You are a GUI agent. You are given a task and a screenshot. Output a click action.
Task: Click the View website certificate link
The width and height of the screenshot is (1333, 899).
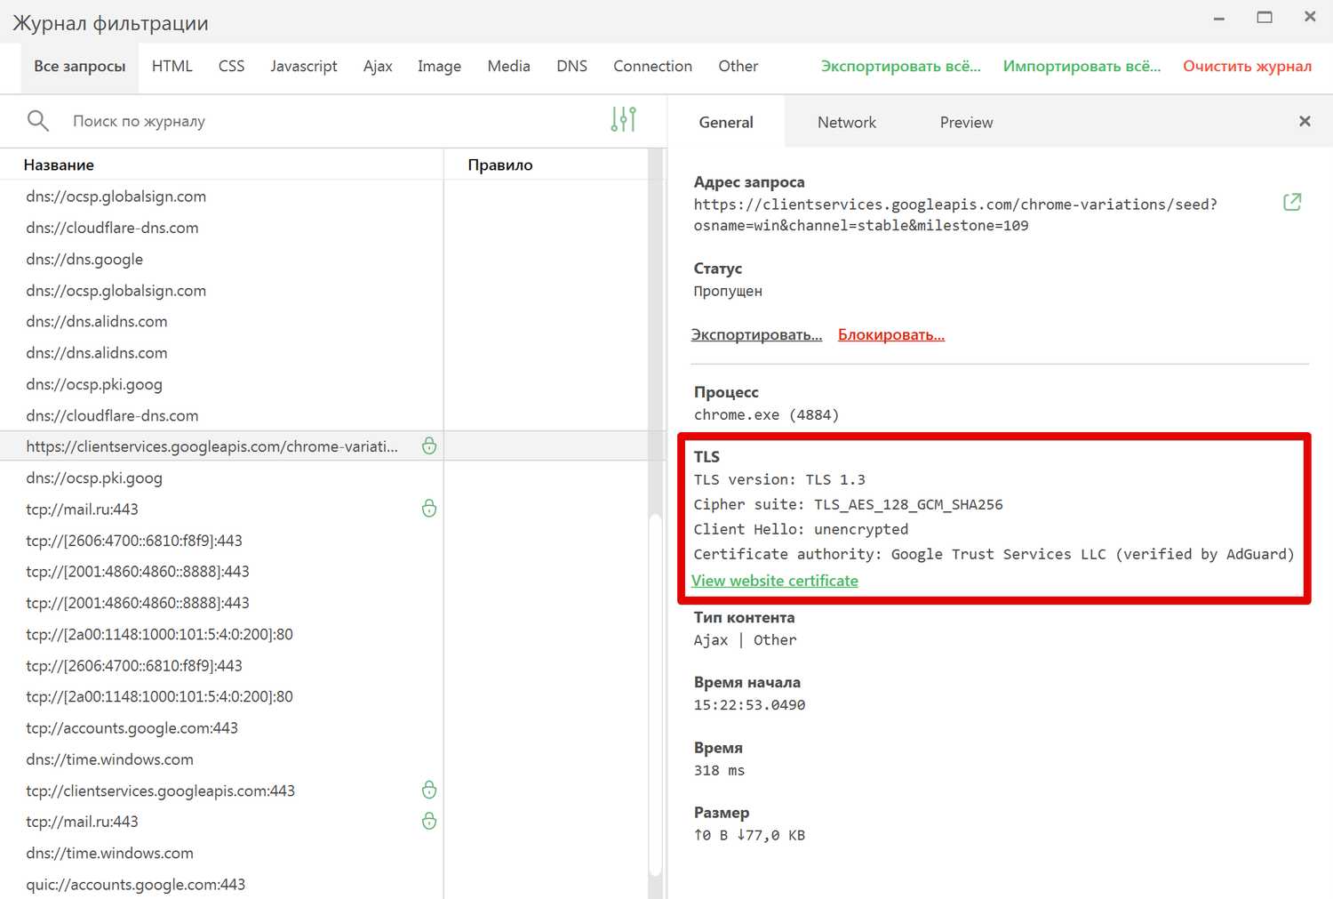(x=775, y=581)
